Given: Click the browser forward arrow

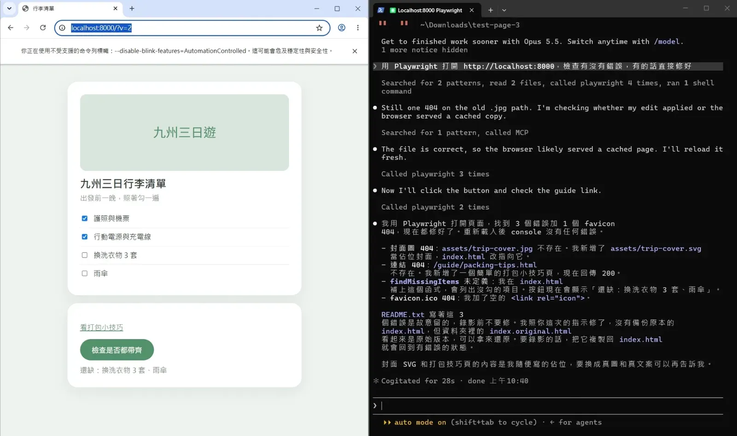Looking at the screenshot, I should pyautogui.click(x=27, y=28).
